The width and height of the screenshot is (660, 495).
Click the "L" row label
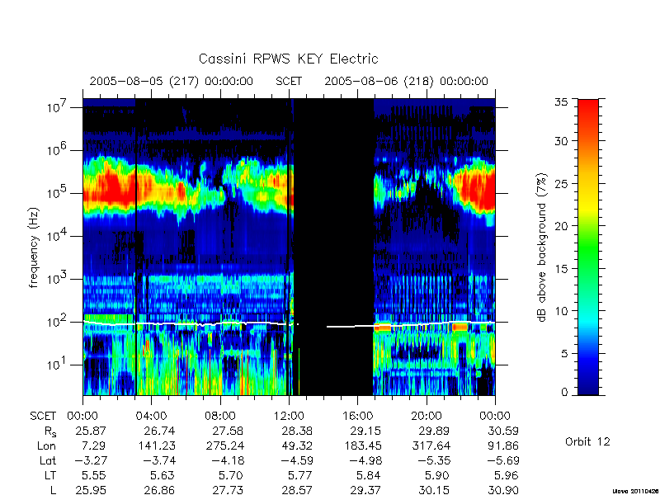tap(53, 490)
